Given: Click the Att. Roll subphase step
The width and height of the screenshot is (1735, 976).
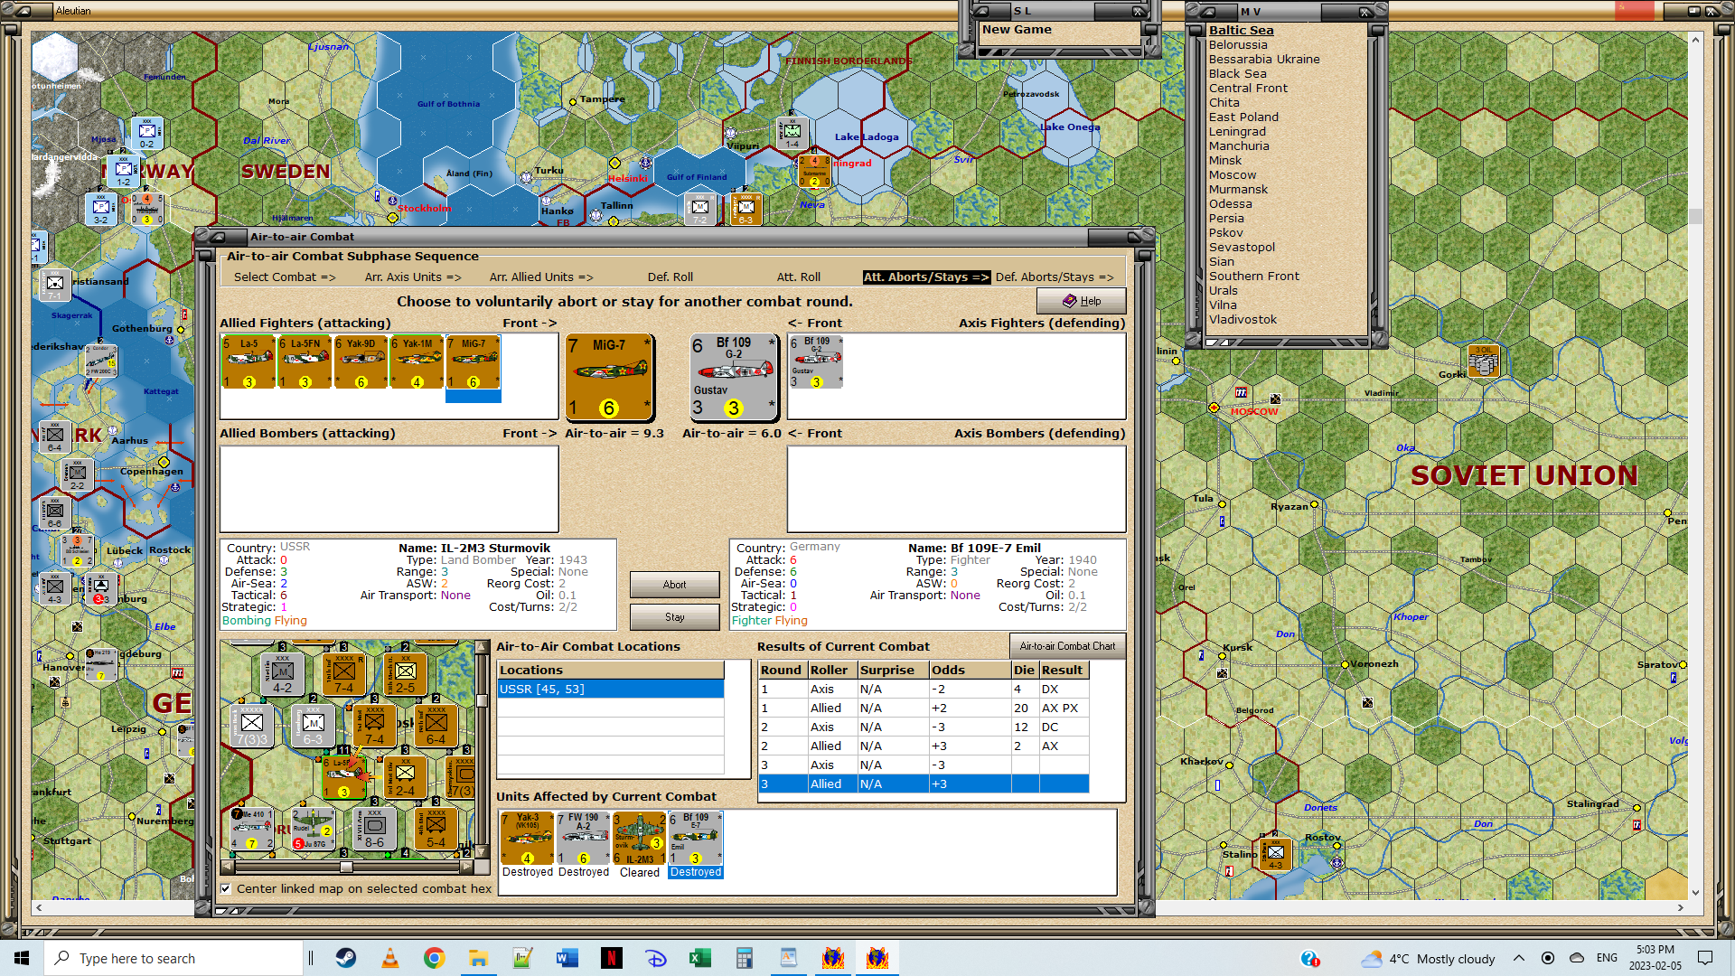Looking at the screenshot, I should pos(799,277).
